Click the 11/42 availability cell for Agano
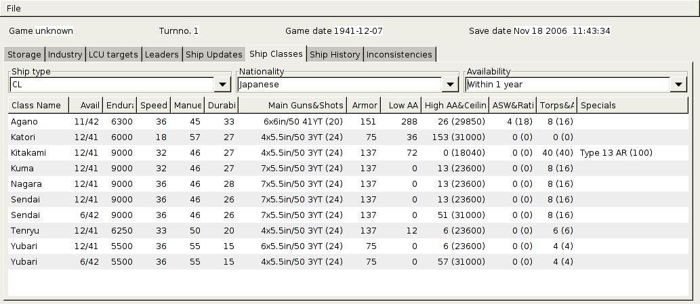The image size is (700, 304). (x=86, y=122)
